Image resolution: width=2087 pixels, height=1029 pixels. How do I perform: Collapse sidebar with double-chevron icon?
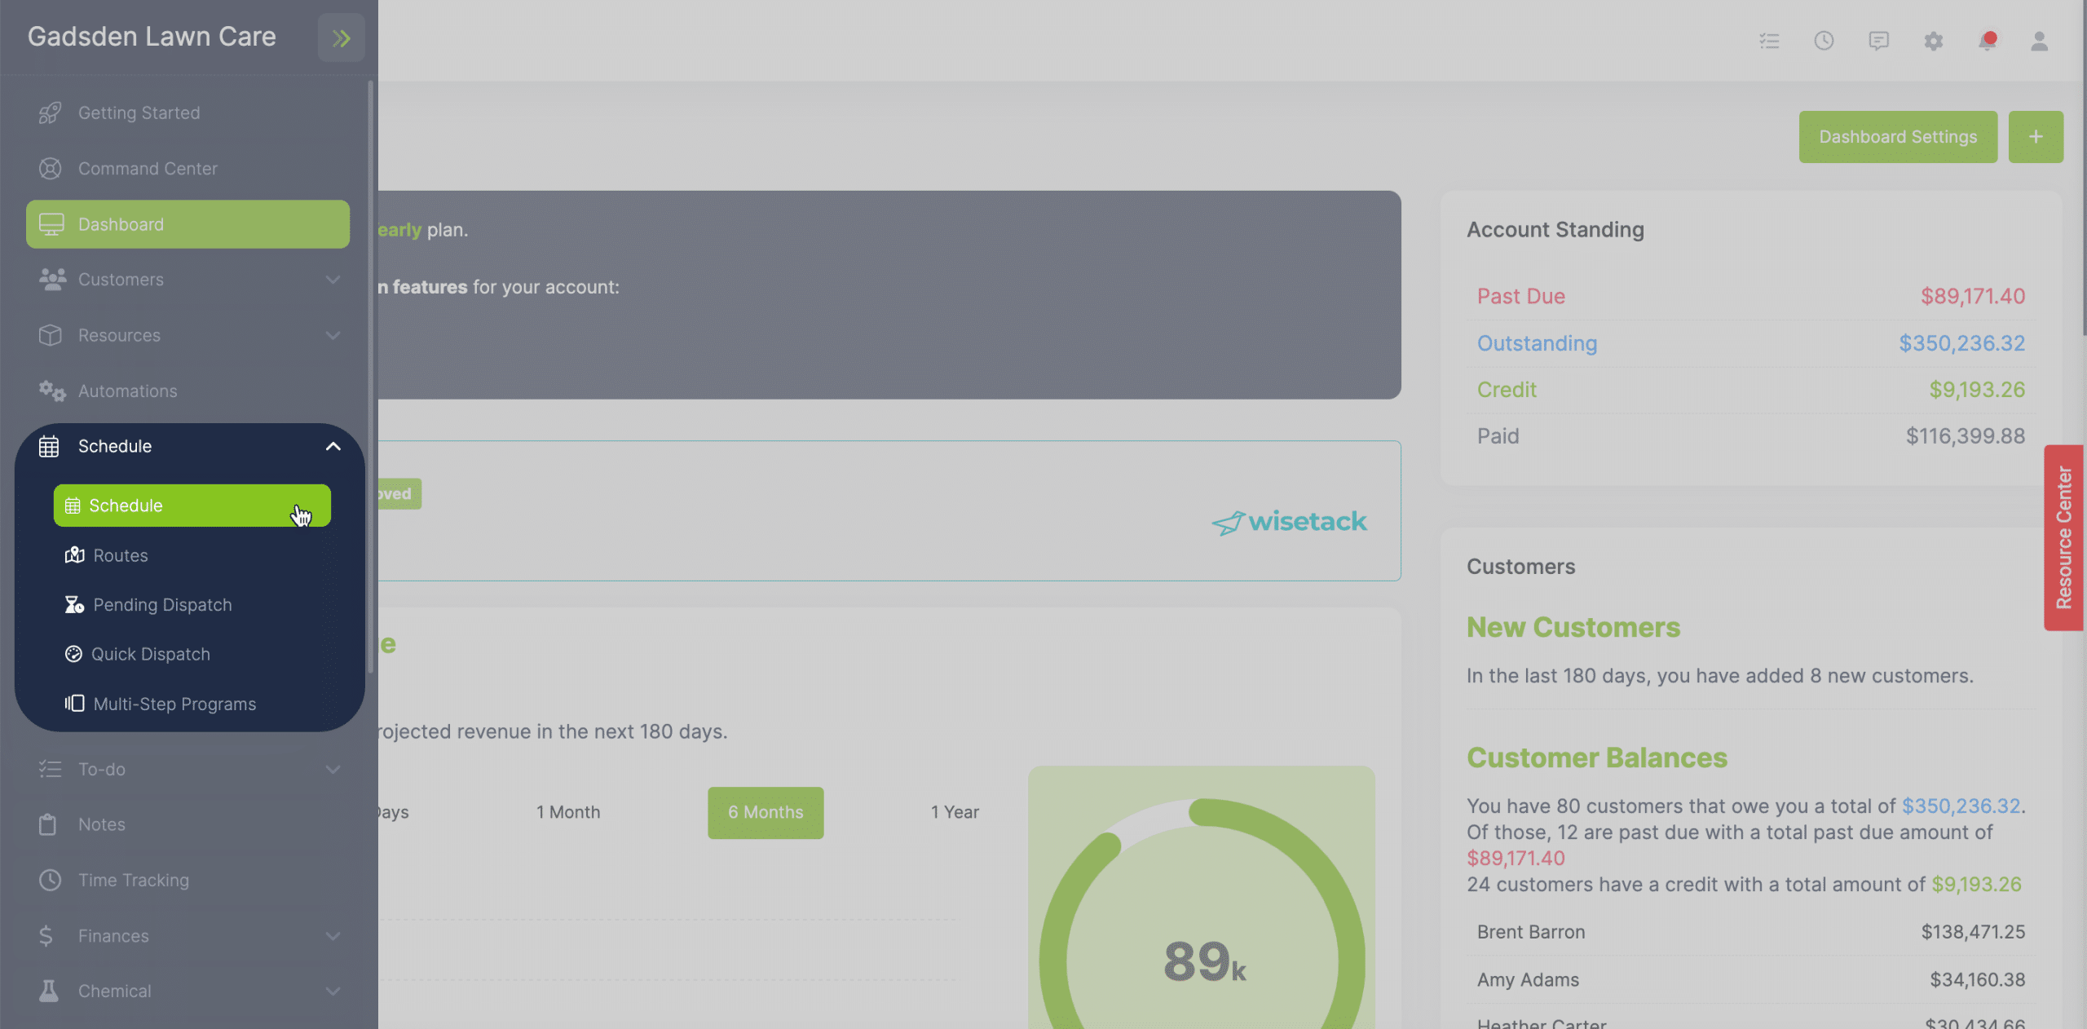tap(341, 38)
